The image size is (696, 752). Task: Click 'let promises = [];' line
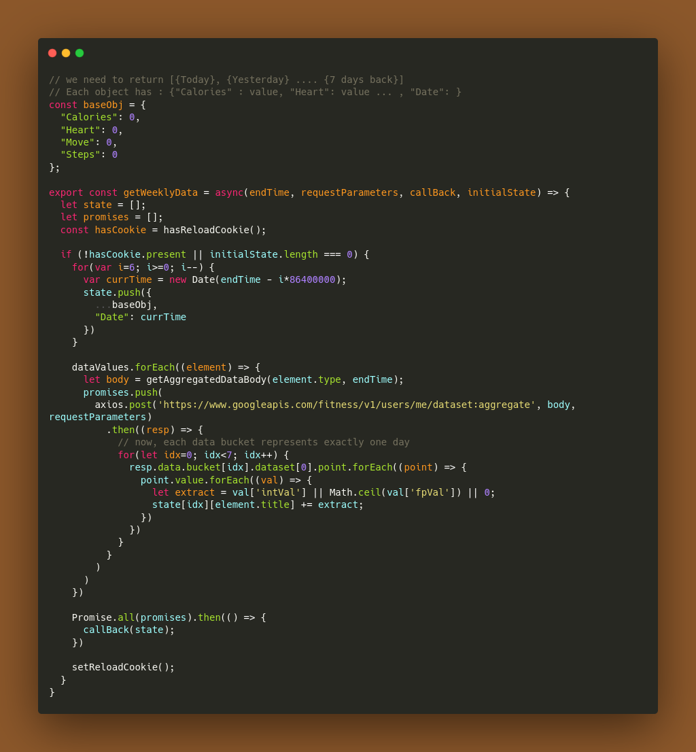pyautogui.click(x=111, y=218)
